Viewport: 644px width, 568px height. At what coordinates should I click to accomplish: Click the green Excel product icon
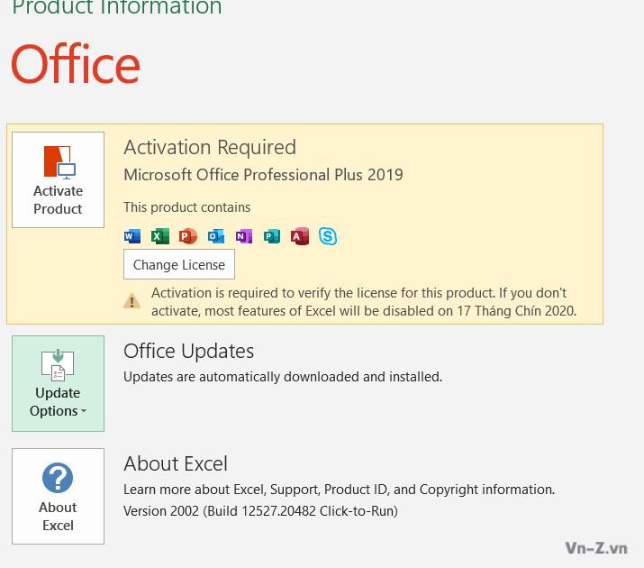click(x=160, y=236)
